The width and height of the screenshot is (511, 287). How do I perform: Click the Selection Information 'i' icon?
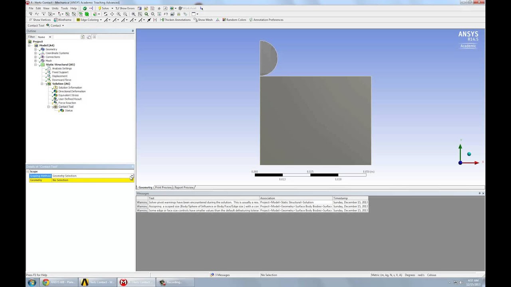[x=202, y=8]
